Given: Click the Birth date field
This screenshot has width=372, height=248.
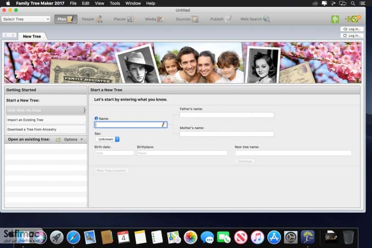Looking at the screenshot, I should pos(114,153).
